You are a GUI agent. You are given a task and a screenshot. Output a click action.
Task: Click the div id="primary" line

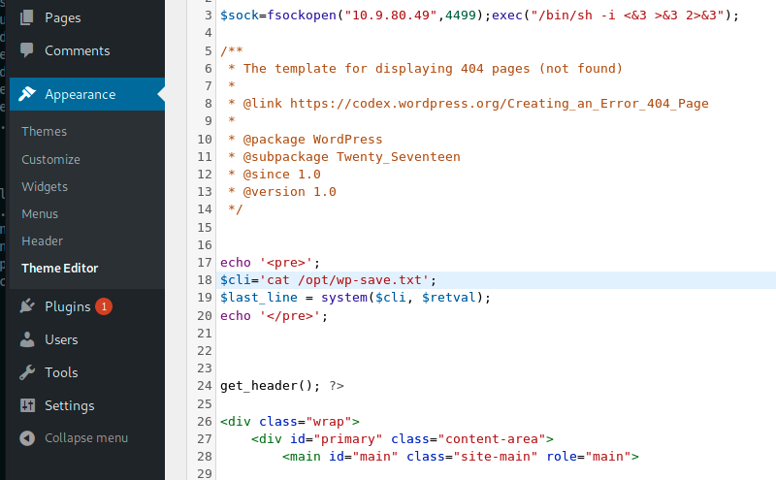click(403, 439)
